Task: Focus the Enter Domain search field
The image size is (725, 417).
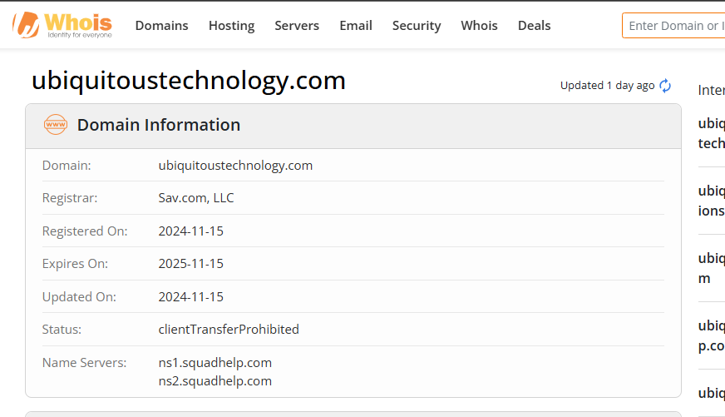Action: point(673,26)
